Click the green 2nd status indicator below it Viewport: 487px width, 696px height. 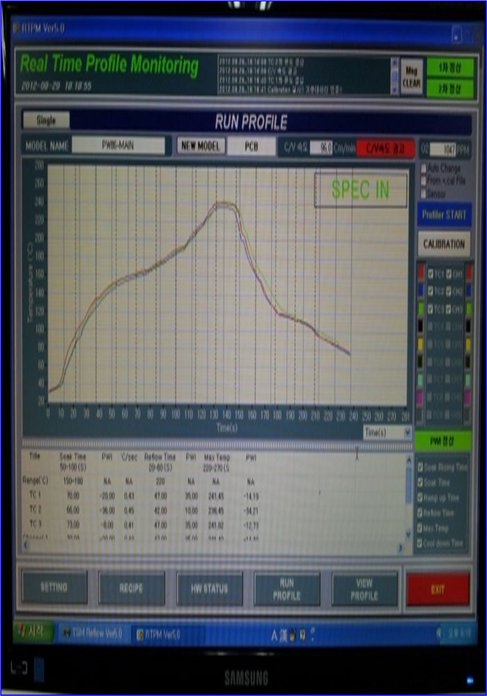point(450,88)
